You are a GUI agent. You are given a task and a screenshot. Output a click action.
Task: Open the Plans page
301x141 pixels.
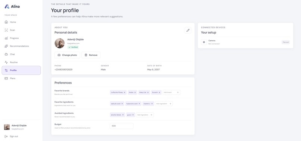point(21,78)
